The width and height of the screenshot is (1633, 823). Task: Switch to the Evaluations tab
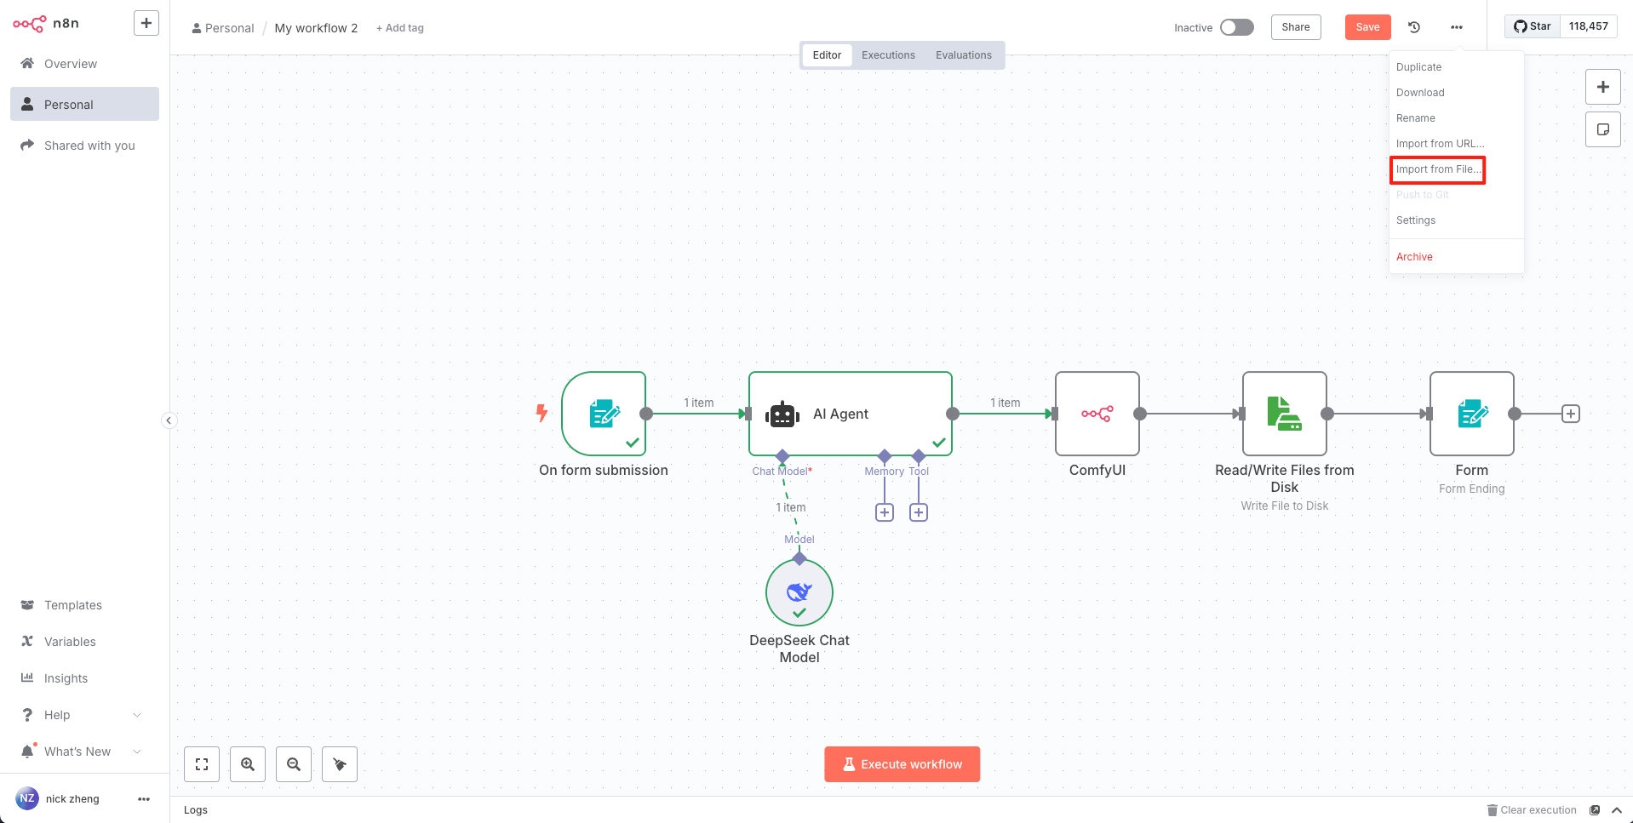pyautogui.click(x=963, y=55)
